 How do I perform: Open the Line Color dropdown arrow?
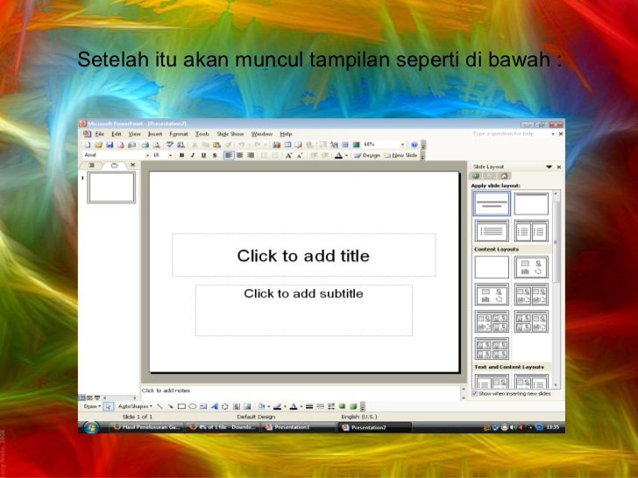pyautogui.click(x=285, y=406)
